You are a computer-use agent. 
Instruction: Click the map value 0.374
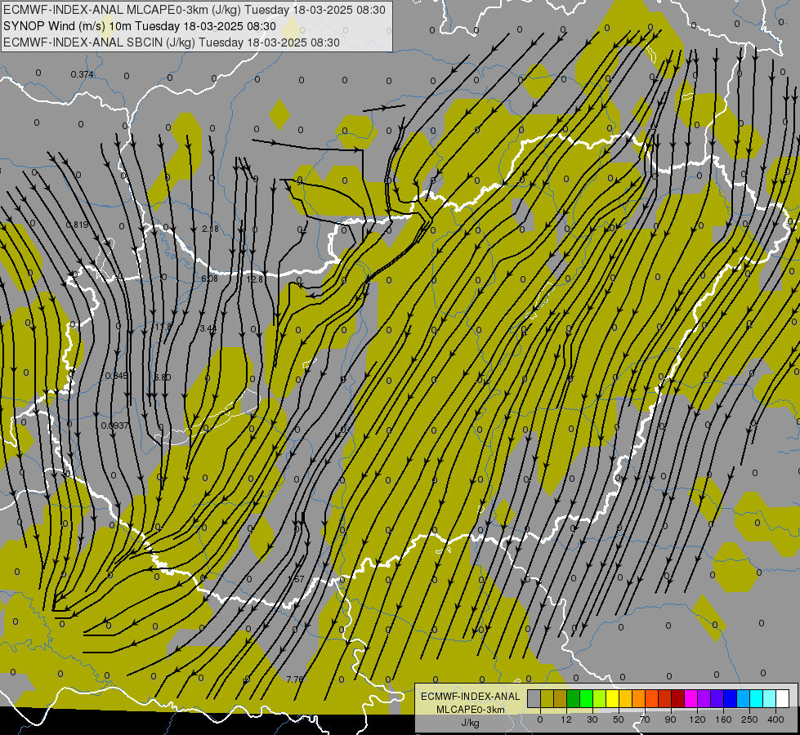click(x=83, y=74)
